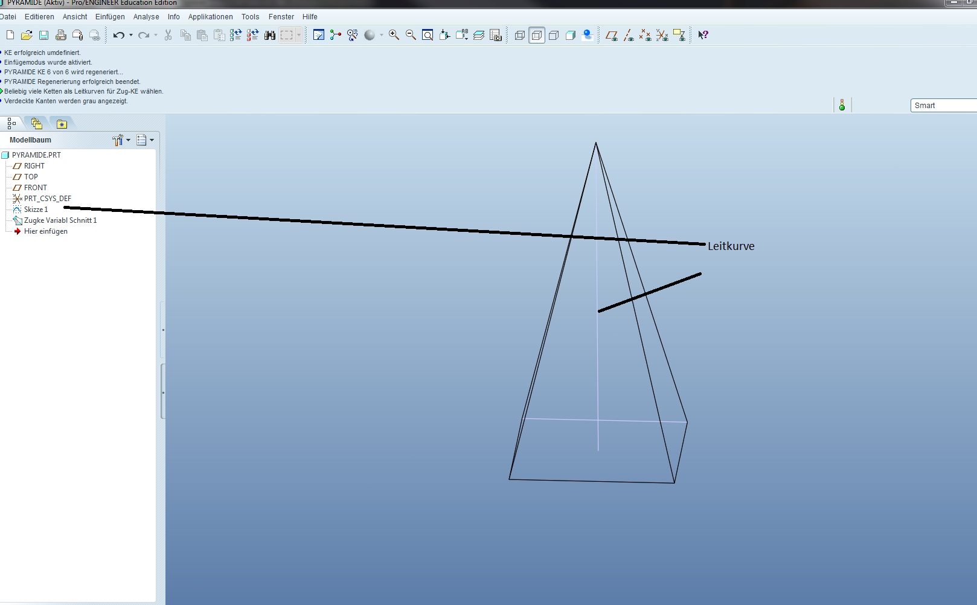Screen dimensions: 977x605
Task: Click the Regenerate model icon
Action: click(235, 35)
